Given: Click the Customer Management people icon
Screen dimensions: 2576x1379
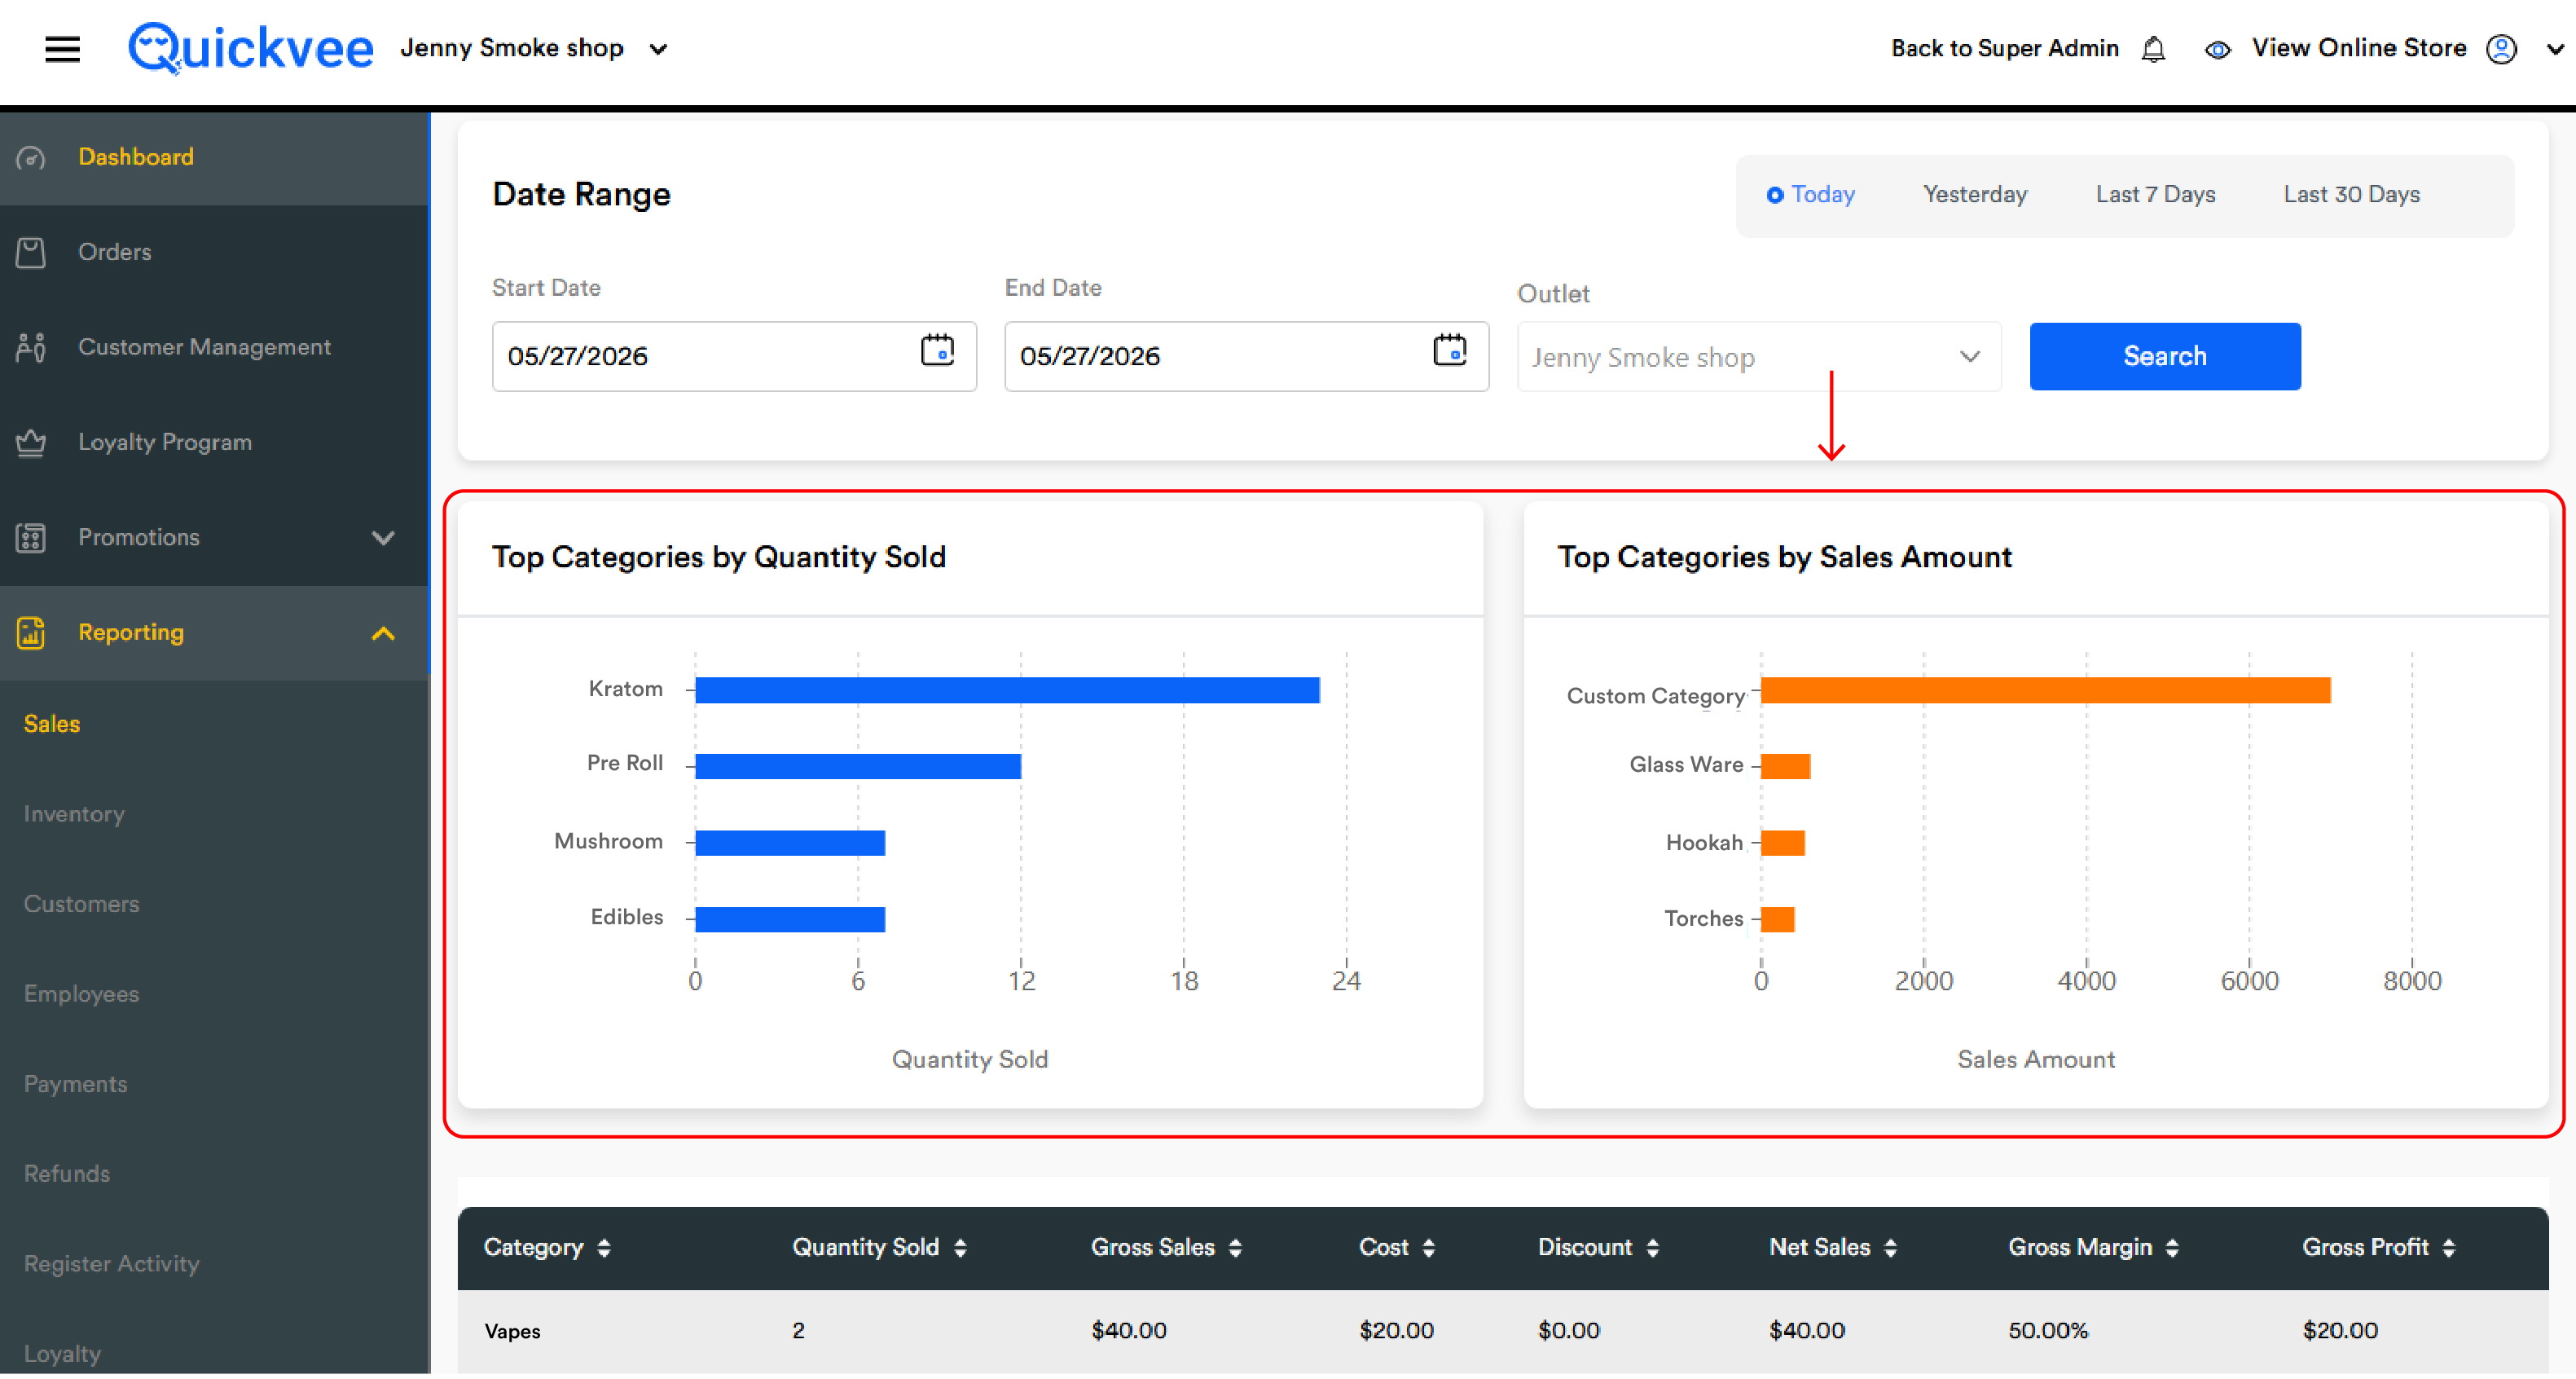Looking at the screenshot, I should 31,347.
